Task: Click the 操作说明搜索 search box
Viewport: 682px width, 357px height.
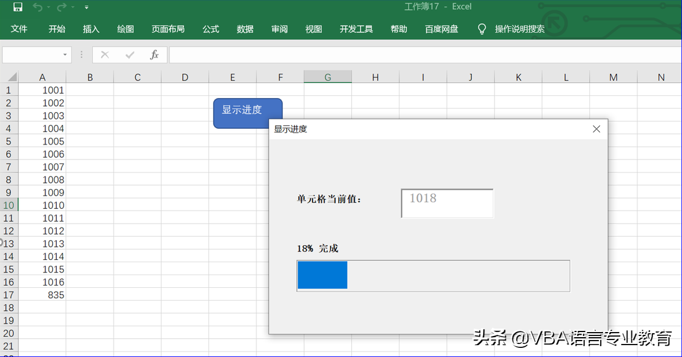Action: (x=519, y=29)
